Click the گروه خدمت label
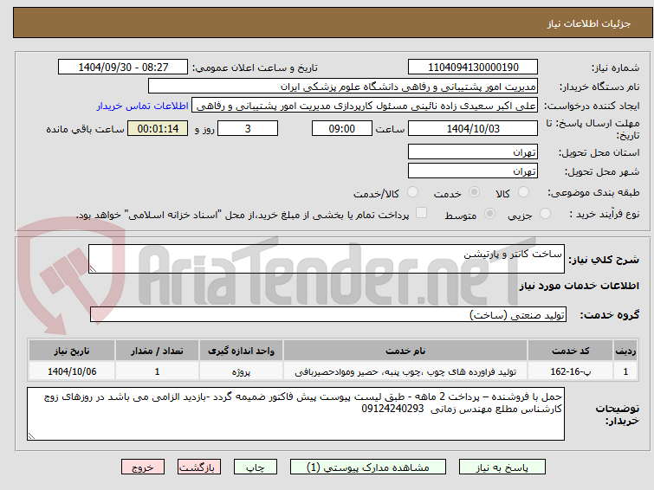The height and width of the screenshot is (490, 654). coord(609,315)
